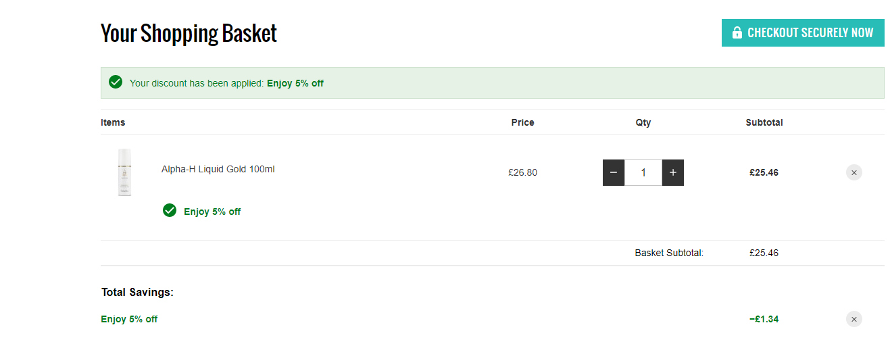The image size is (890, 346).
Task: Click the padlock icon on checkout button
Action: 737,32
